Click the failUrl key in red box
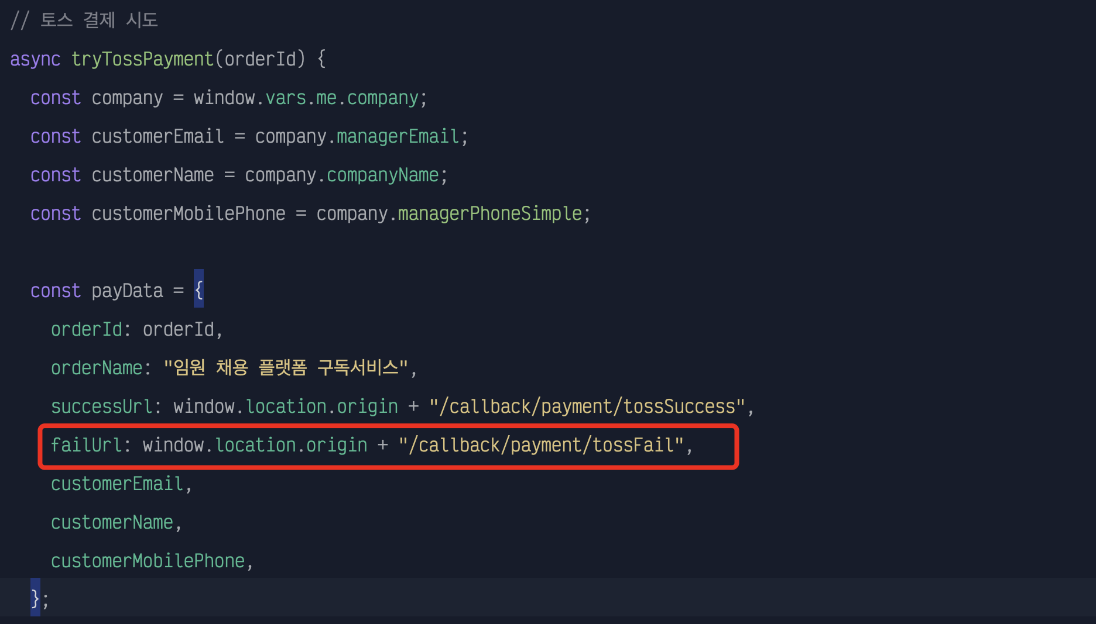 pyautogui.click(x=87, y=445)
